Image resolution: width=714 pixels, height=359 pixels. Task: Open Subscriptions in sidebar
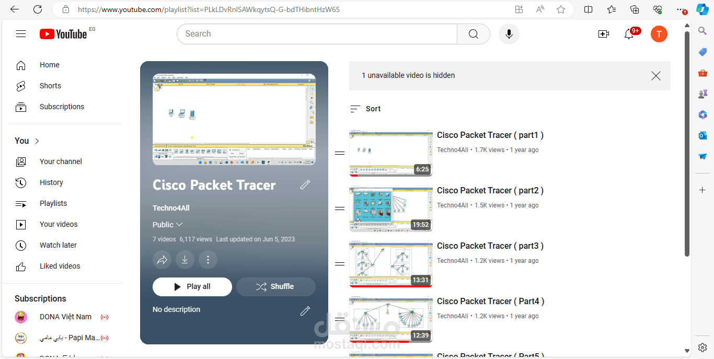[63, 107]
